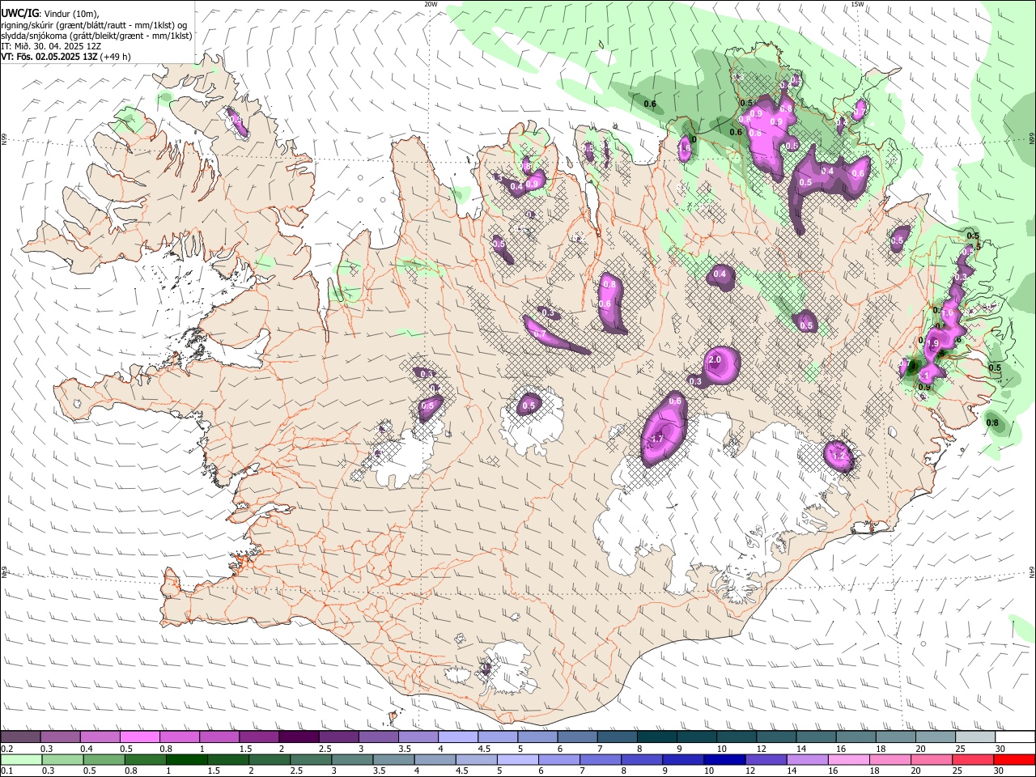Screen dimensions: 1036x777
Task: Click the '2.0' snowfall value label on the map
Action: point(715,360)
